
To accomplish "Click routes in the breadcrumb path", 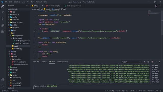I will pos(57,9).
